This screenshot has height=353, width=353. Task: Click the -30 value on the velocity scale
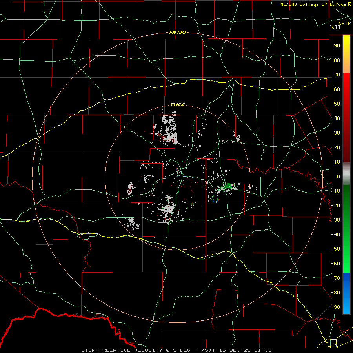[x=335, y=220]
